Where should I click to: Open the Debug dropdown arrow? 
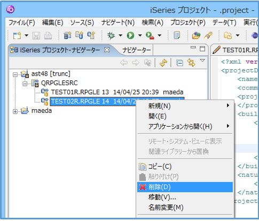121,35
